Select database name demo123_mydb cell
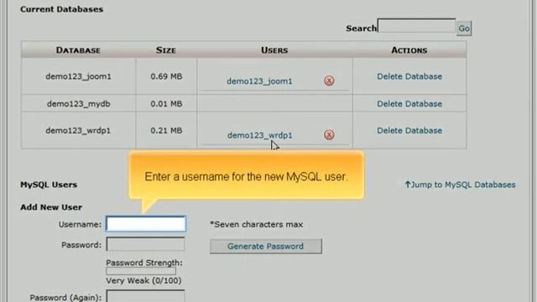This screenshot has height=302, width=537. tap(78, 104)
